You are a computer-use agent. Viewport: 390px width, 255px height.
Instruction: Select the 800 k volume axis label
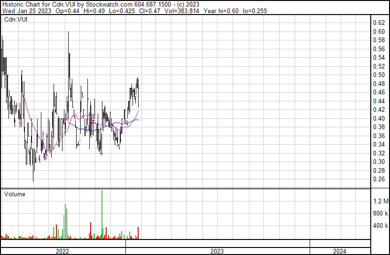(x=380, y=214)
